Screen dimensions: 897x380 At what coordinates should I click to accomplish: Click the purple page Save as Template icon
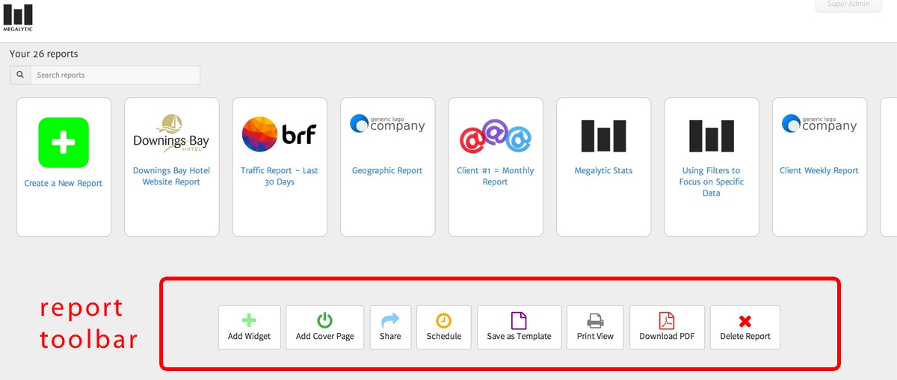[x=519, y=320]
